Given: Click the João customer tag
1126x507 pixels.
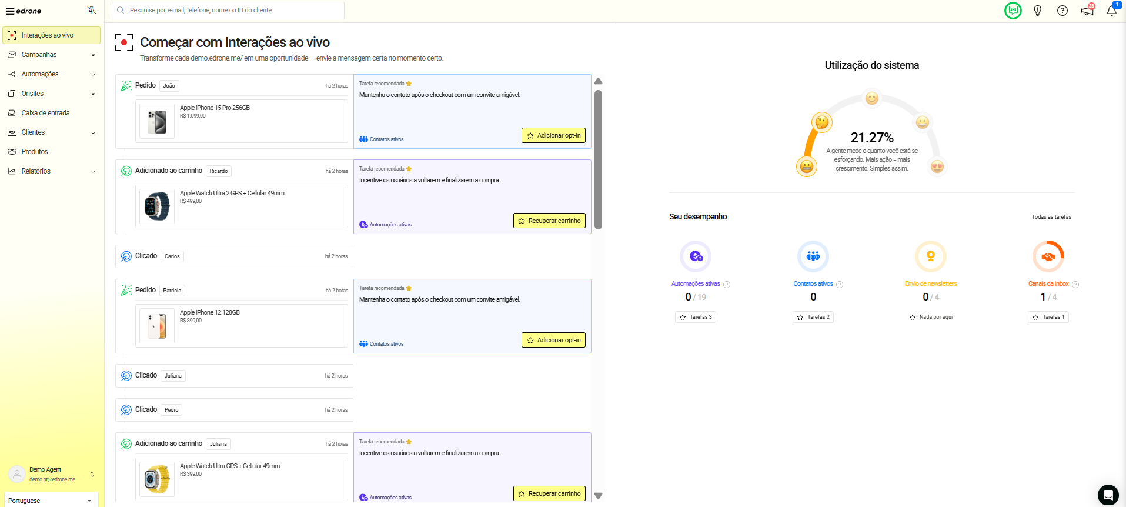Looking at the screenshot, I should pos(169,86).
